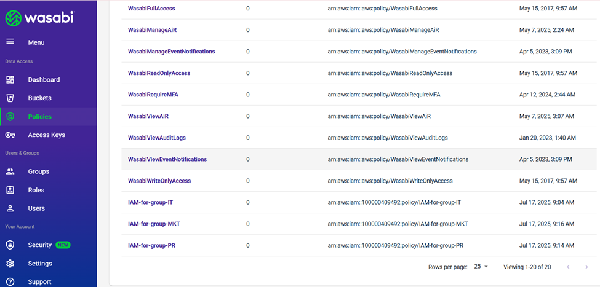Open the WasabiViewAuditLogs policy

point(157,138)
